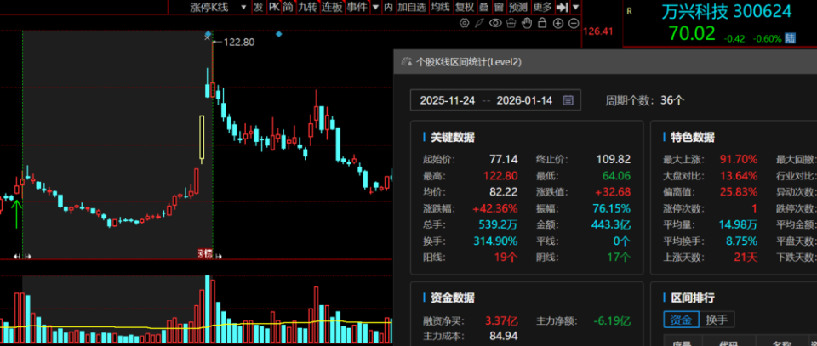
Task: Select the 换手 ranking tab
Action: [x=717, y=320]
